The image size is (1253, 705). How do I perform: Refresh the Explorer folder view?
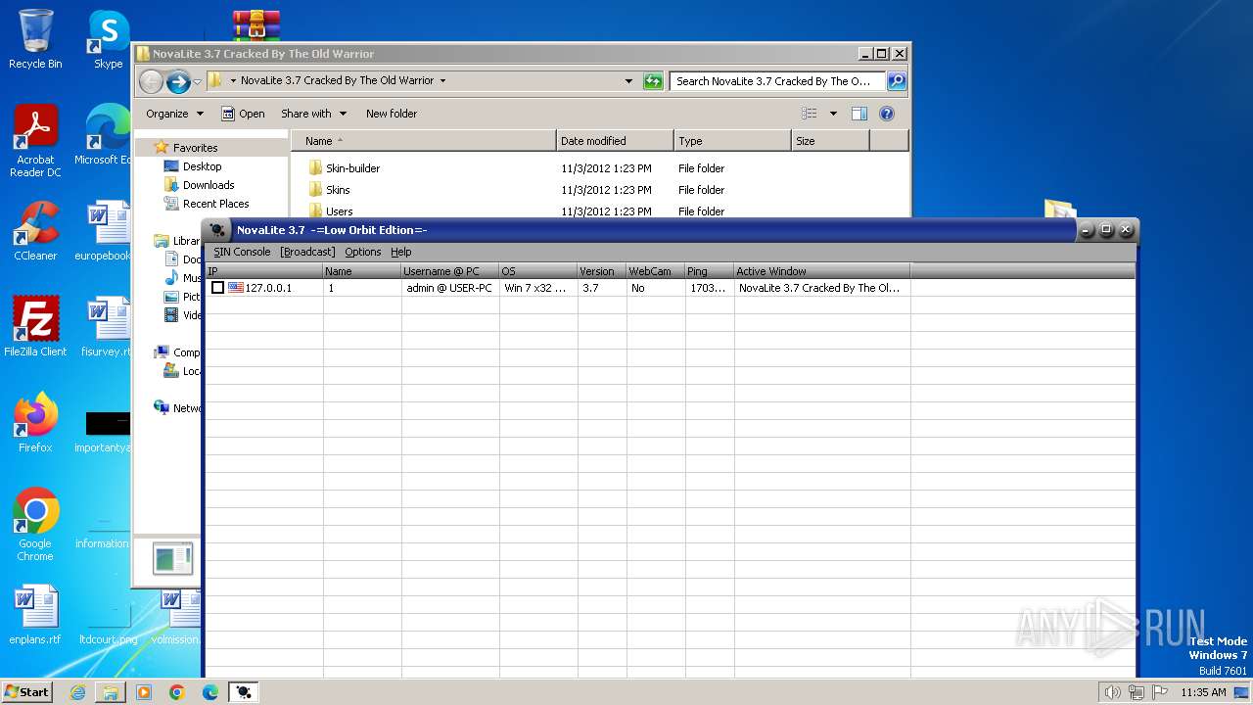653,81
